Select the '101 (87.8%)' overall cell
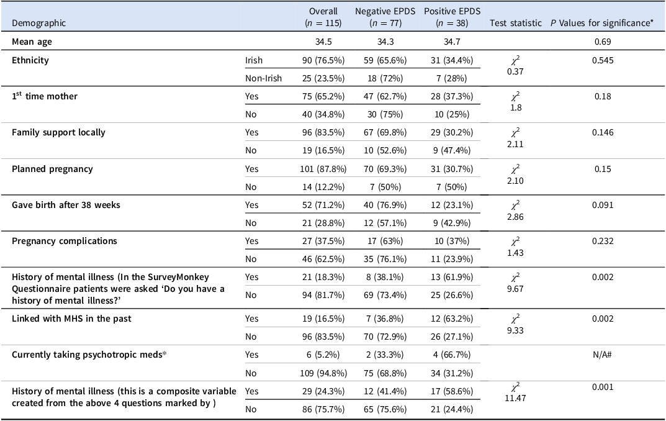This screenshot has width=666, height=421. pos(323,168)
